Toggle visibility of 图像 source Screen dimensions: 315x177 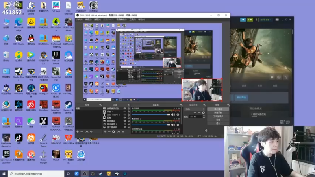[x=125, y=118]
